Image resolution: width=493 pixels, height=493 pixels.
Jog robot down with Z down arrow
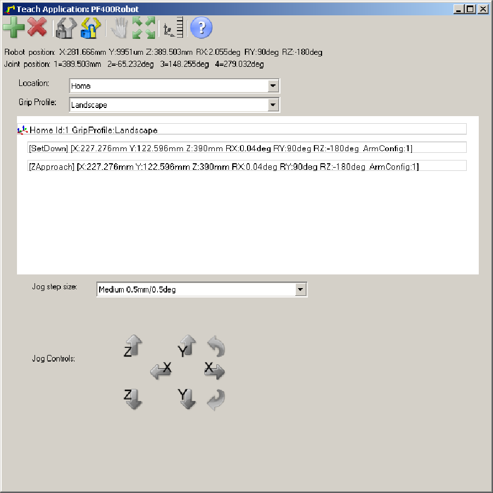tap(133, 398)
